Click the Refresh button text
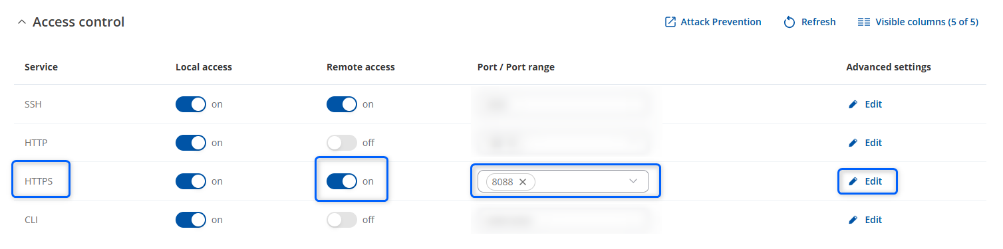Screen dimensions: 1003x249 tap(818, 22)
